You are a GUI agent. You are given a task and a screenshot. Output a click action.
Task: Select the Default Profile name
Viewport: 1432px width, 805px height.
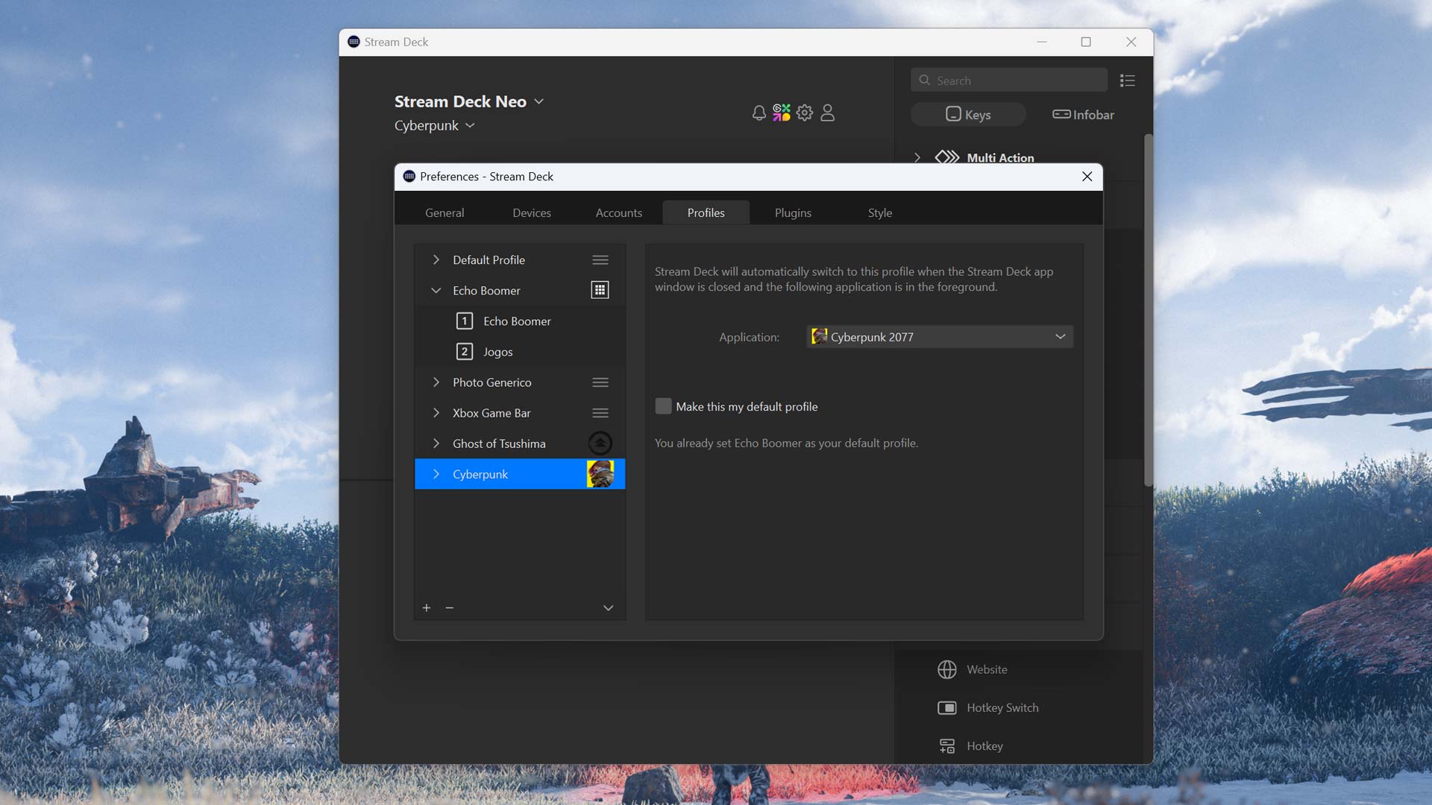coord(489,260)
